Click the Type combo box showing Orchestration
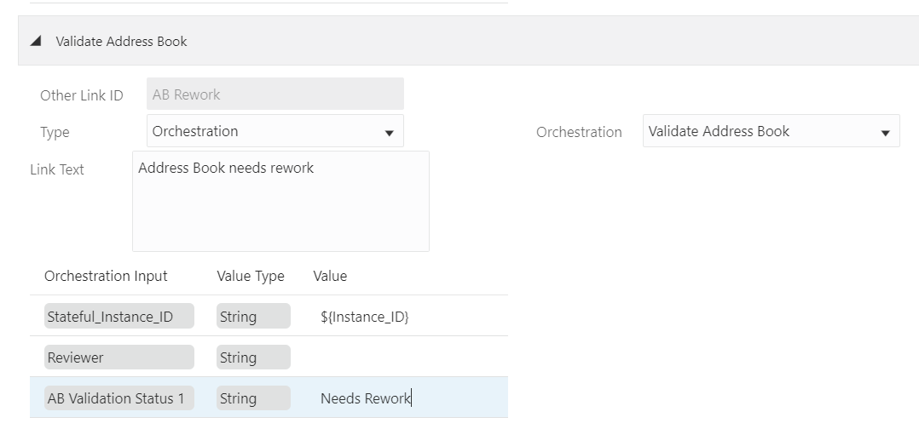Screen dimensions: 919x429 tap(264, 131)
